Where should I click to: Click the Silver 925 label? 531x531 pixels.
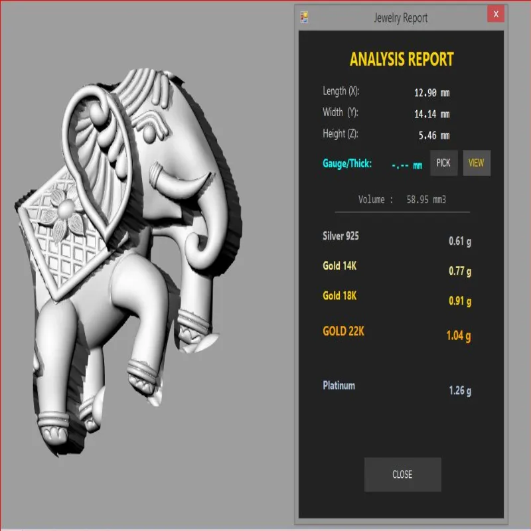click(x=341, y=236)
